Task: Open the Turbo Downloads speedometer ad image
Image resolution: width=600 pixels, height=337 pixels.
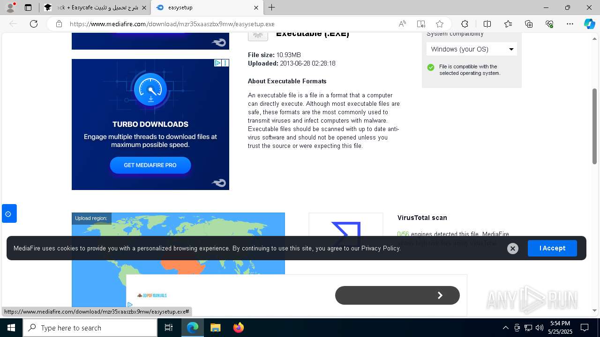Action: tap(150, 88)
